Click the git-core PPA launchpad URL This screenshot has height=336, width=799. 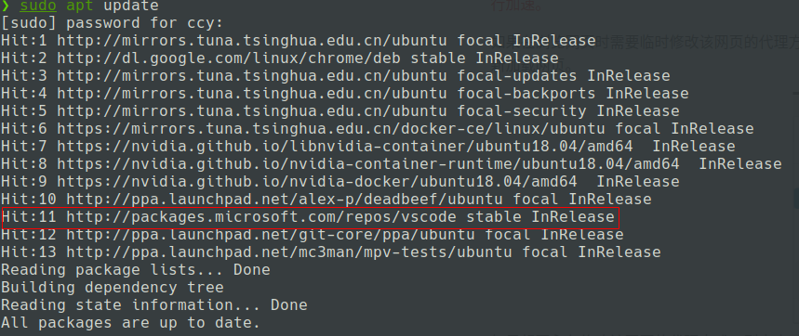click(271, 235)
